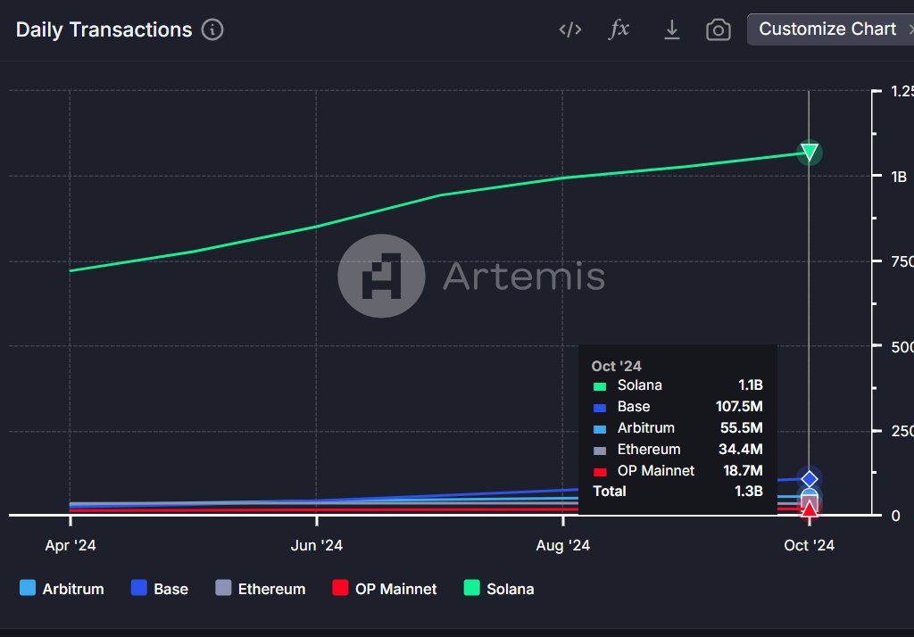This screenshot has height=637, width=914.
Task: Click the Aug '24 axis label
Action: 563,545
